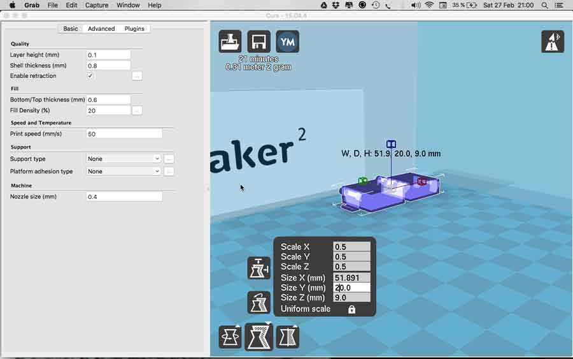Open retraction settings ellipsis button
The image size is (573, 359).
coord(137,76)
